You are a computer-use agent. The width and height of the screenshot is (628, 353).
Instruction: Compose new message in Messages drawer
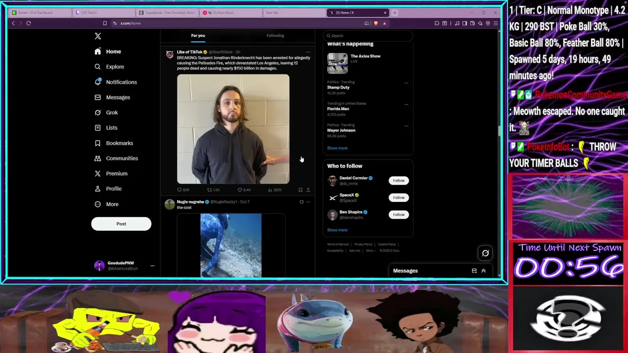(474, 271)
